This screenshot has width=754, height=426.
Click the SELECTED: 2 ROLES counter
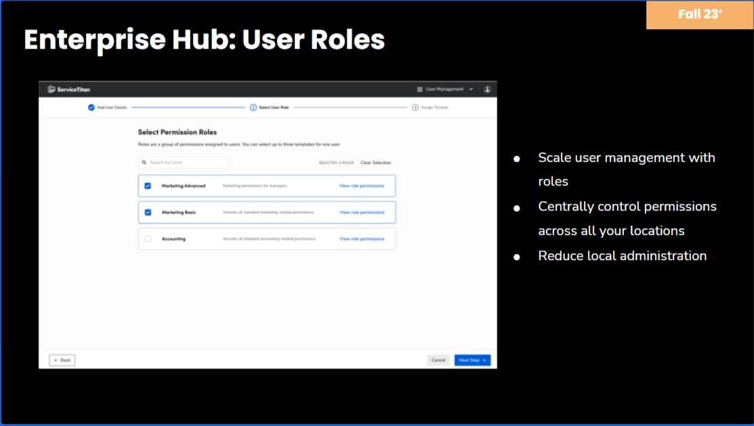tap(336, 163)
